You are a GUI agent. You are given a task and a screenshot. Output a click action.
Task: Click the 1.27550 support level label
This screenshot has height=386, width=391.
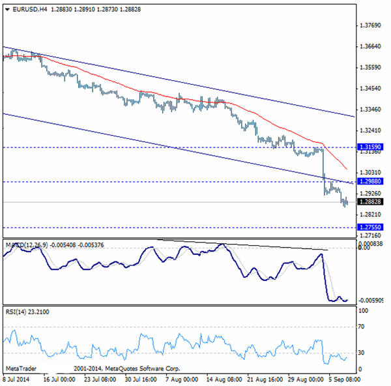click(x=371, y=227)
